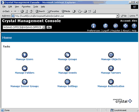Image resolution: width=139 pixels, height=112 pixels.
Task: Click the Manage Authorization lock icon
Action: point(111,82)
